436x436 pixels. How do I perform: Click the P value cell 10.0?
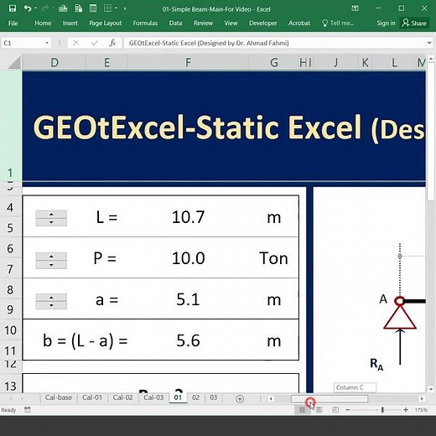click(188, 258)
